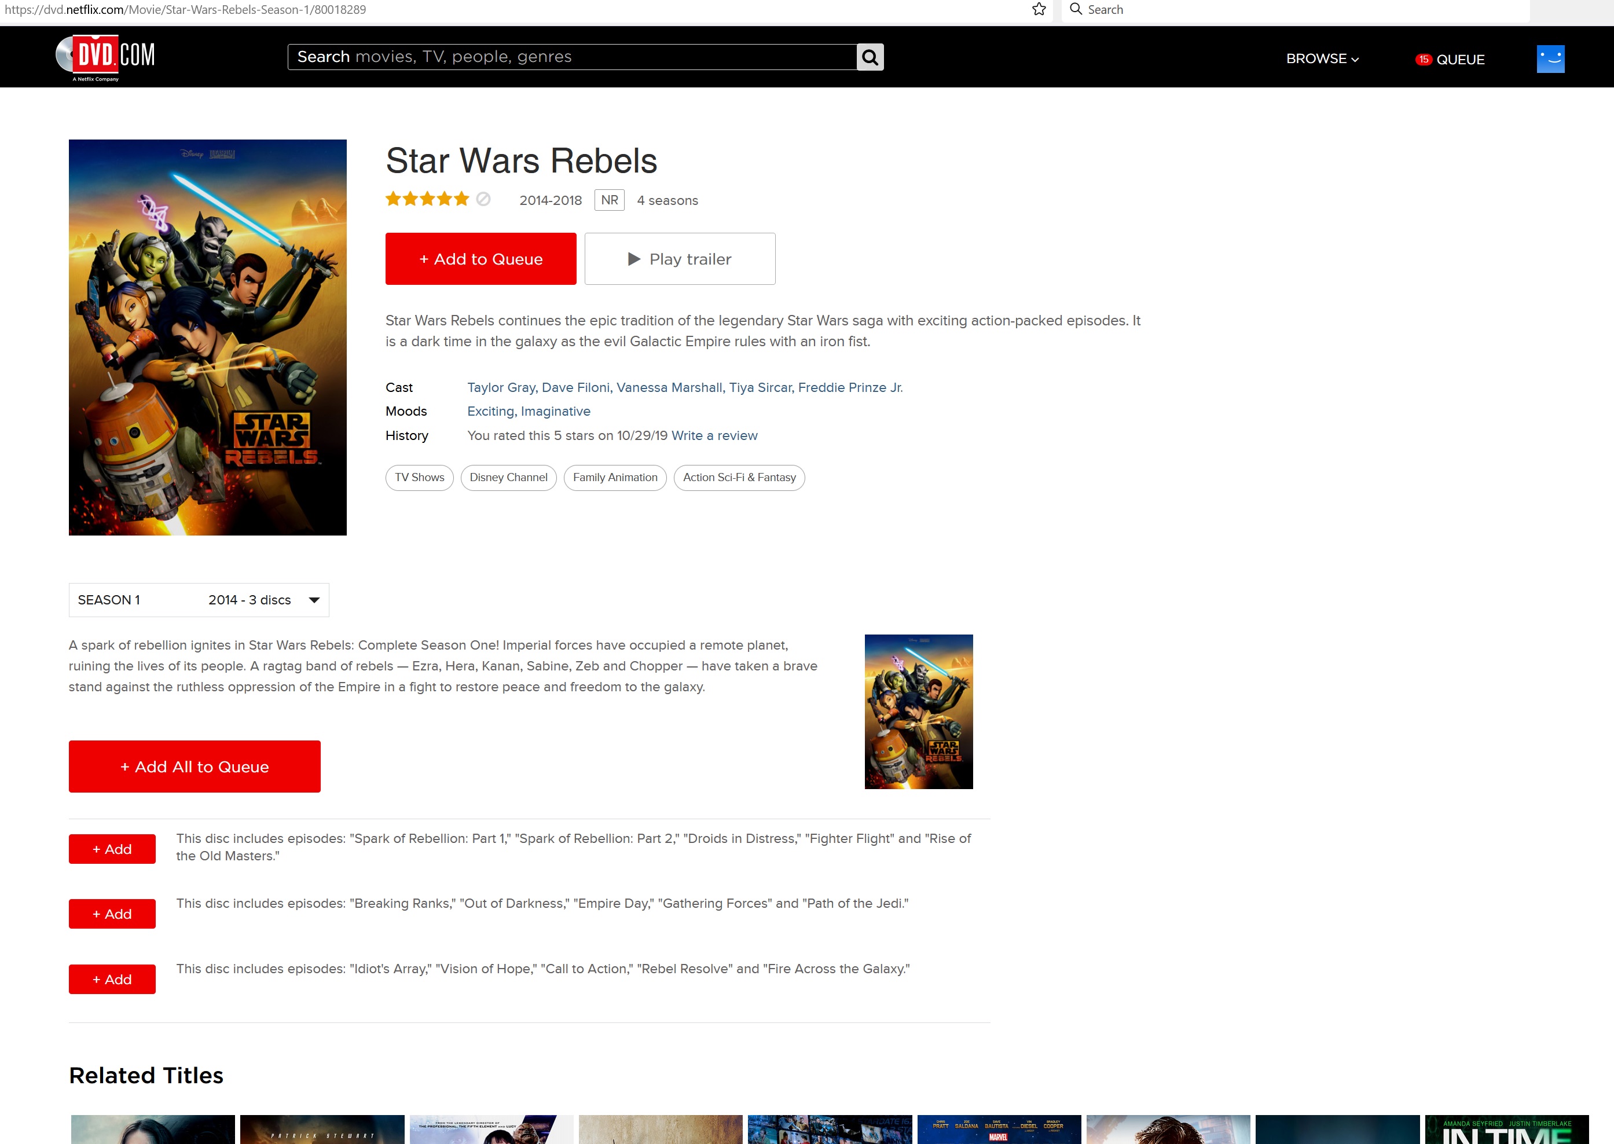Expand the BROWSE menu
Viewport: 1614px width, 1144px height.
(1322, 59)
